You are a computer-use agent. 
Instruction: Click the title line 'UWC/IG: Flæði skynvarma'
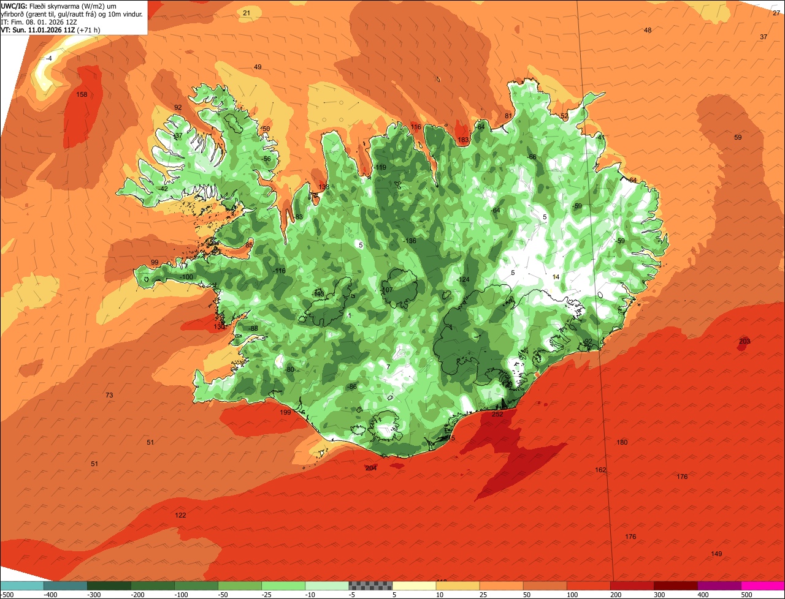[x=42, y=6]
